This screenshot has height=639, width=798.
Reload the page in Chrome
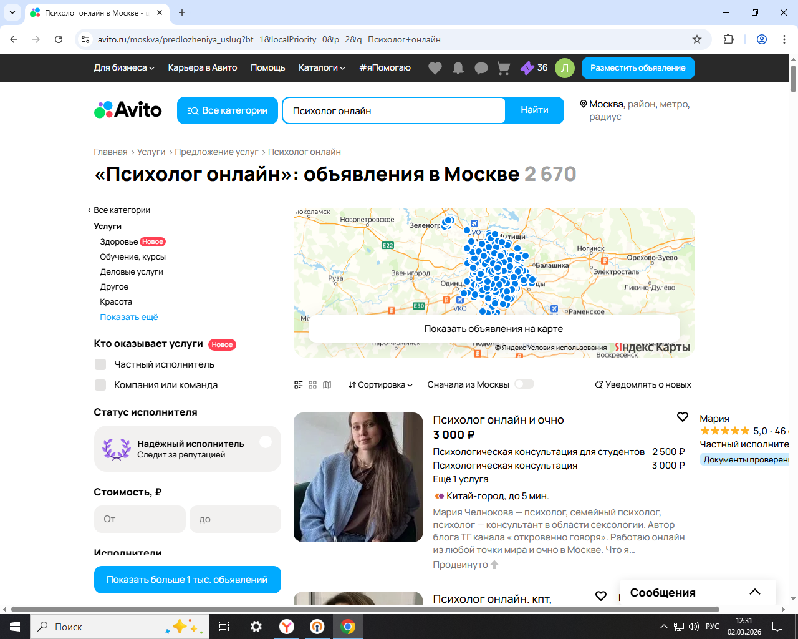[x=59, y=39]
